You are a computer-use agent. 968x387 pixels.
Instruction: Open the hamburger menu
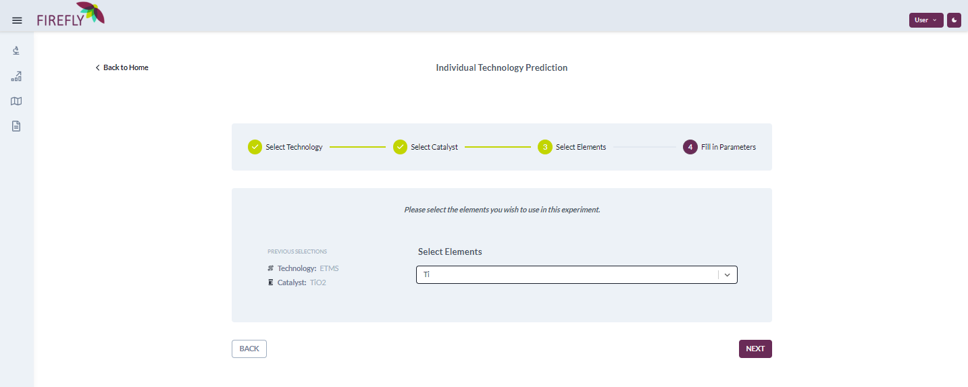(x=17, y=20)
